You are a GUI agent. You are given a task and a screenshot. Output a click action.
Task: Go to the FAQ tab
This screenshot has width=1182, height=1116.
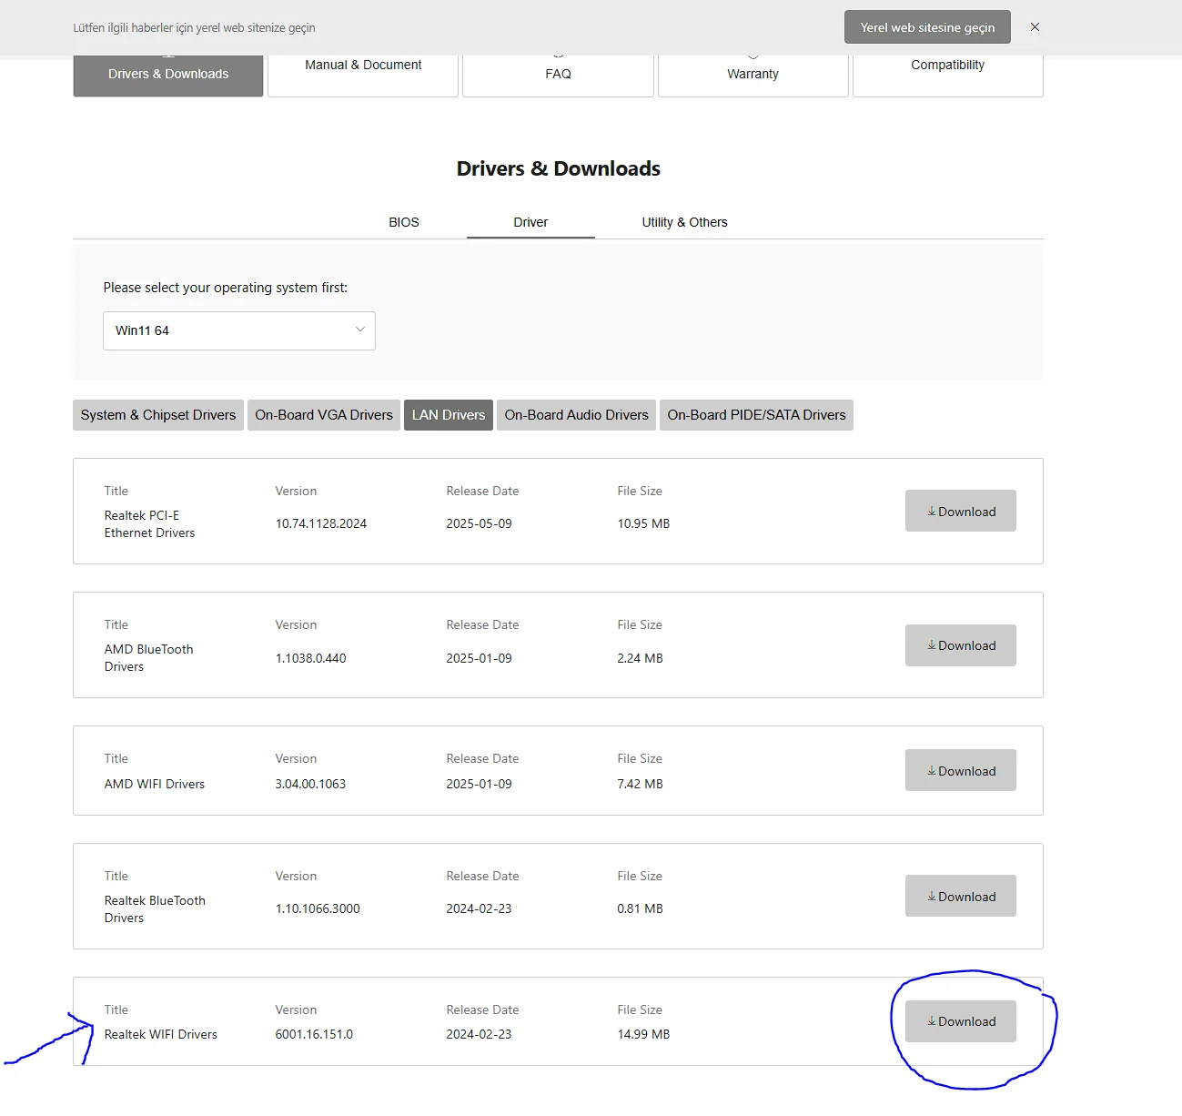558,75
